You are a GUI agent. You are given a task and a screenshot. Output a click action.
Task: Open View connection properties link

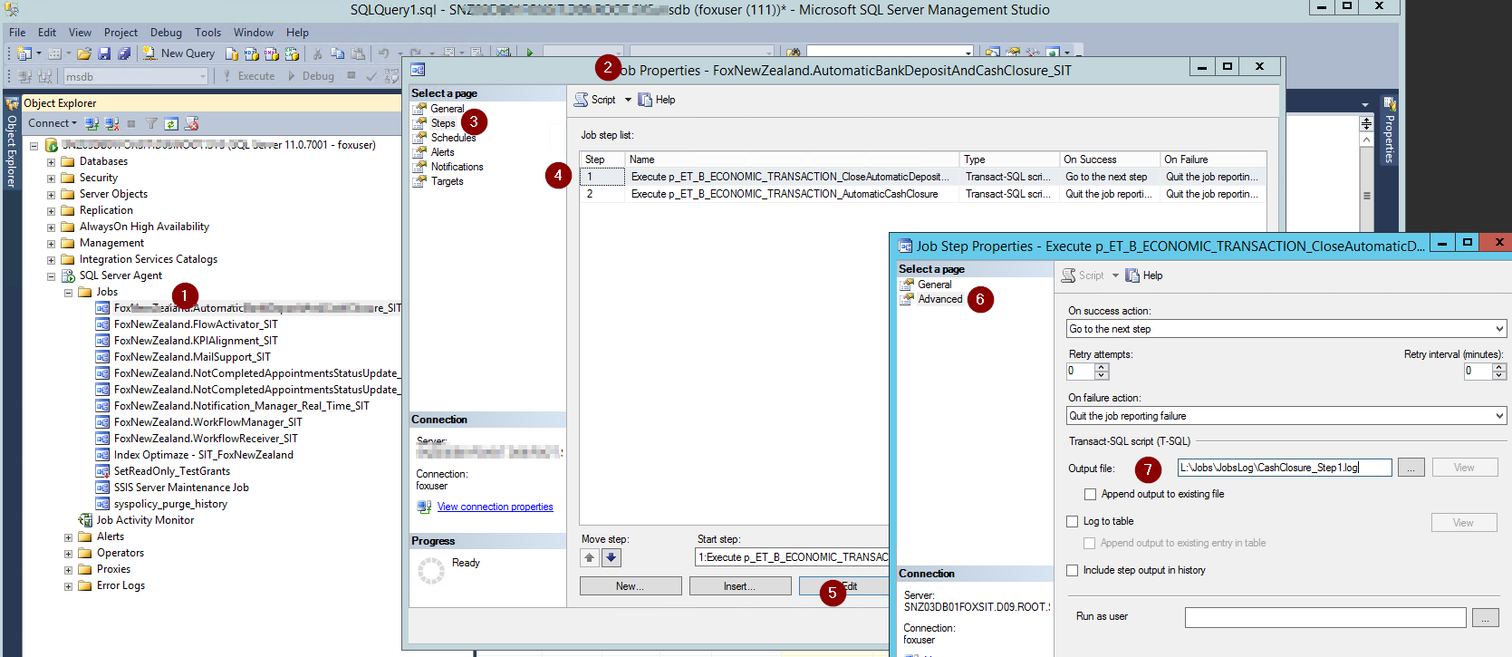pyautogui.click(x=495, y=507)
